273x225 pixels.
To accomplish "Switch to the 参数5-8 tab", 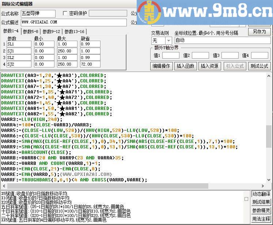I will click(x=31, y=32).
